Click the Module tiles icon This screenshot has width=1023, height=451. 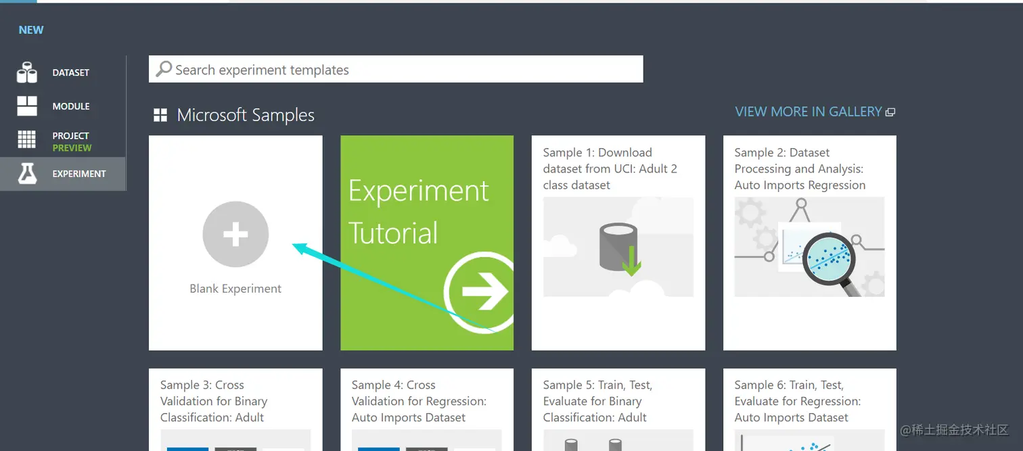click(27, 106)
